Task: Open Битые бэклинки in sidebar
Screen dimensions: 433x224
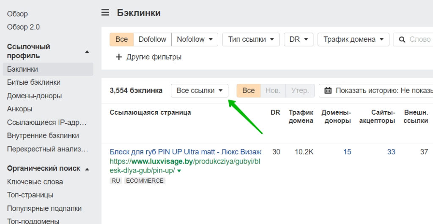Action: pos(34,82)
